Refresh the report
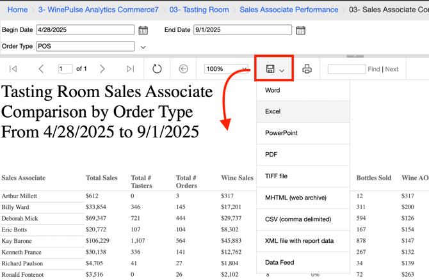The height and width of the screenshot is (280, 429). (157, 69)
